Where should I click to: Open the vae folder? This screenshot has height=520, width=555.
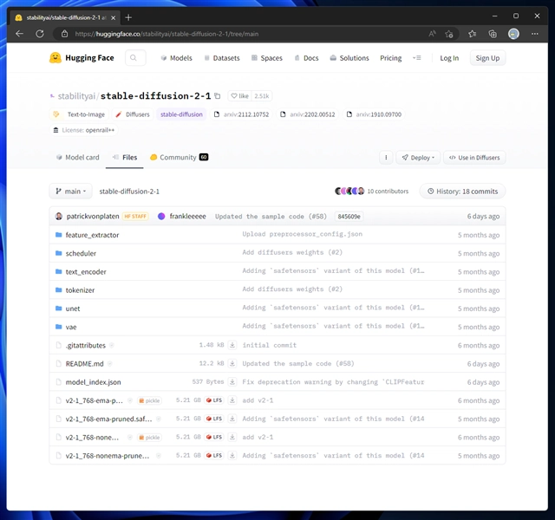point(71,327)
